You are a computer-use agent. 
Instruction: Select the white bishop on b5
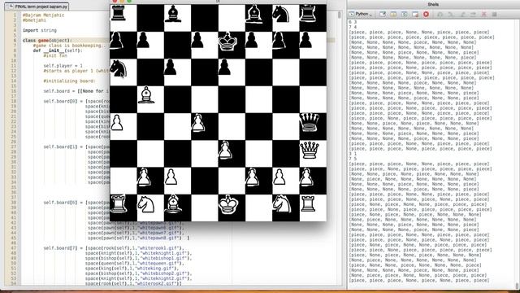pyautogui.click(x=146, y=95)
